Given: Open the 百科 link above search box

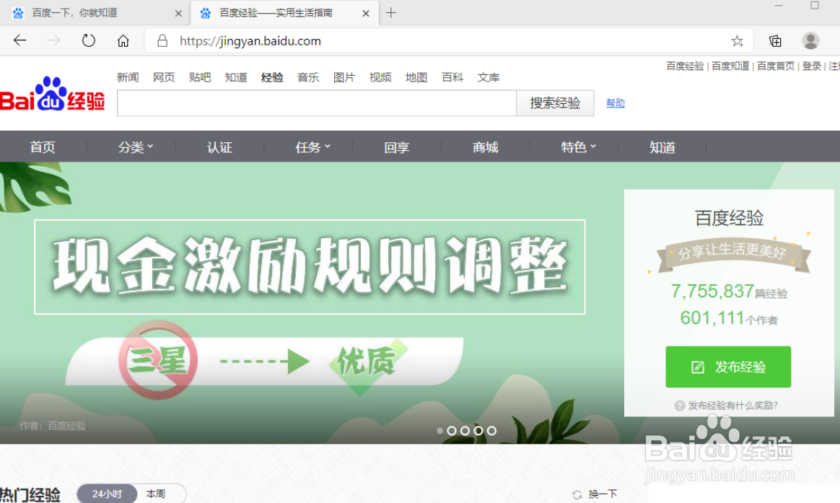Looking at the screenshot, I should coord(452,78).
